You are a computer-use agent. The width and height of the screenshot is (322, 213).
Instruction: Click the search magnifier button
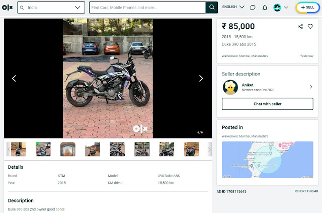(212, 8)
